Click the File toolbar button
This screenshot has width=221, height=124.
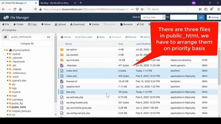[6, 24]
